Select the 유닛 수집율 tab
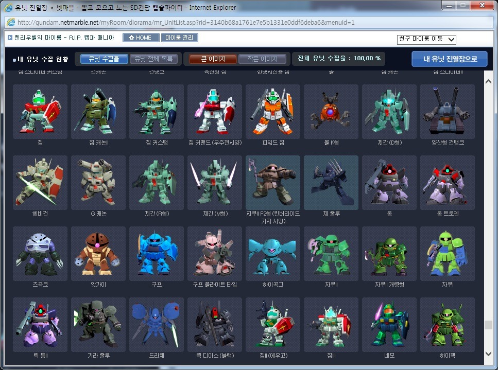Screen dimensions: 498x370 tap(104, 59)
